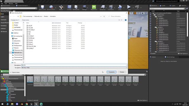Switch to the World Settings tab
Screen dimensions: 189x106
pyautogui.click(x=170, y=57)
